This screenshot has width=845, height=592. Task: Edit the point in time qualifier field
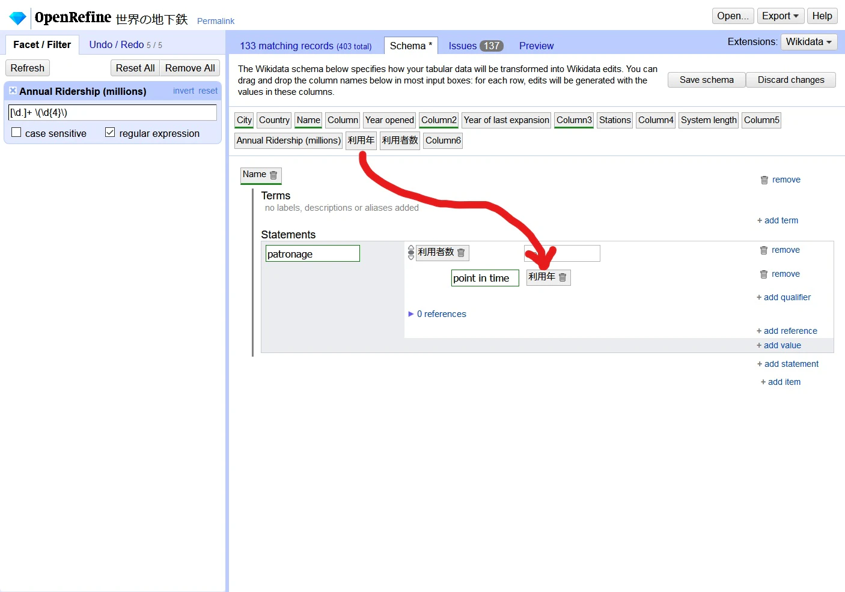tap(485, 278)
